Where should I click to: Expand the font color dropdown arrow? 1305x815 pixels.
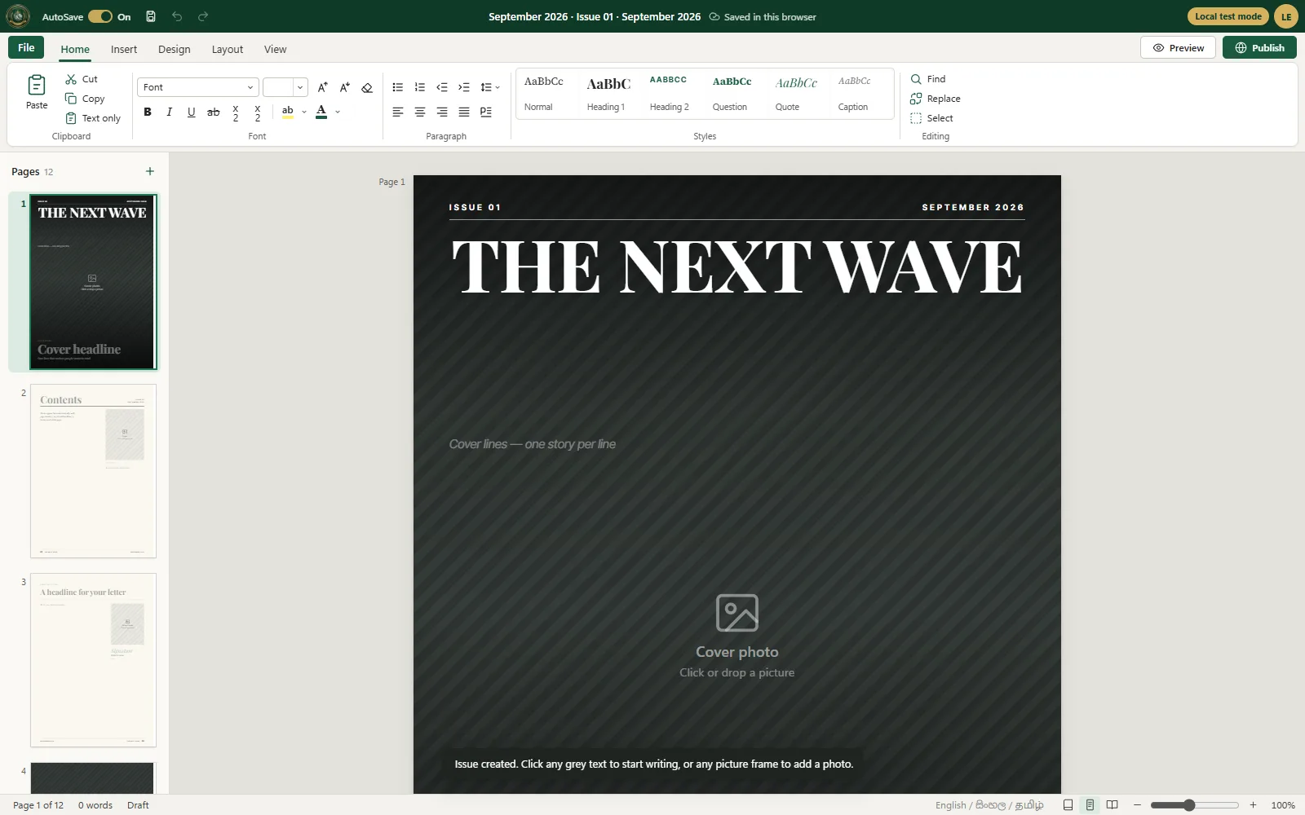click(x=338, y=112)
